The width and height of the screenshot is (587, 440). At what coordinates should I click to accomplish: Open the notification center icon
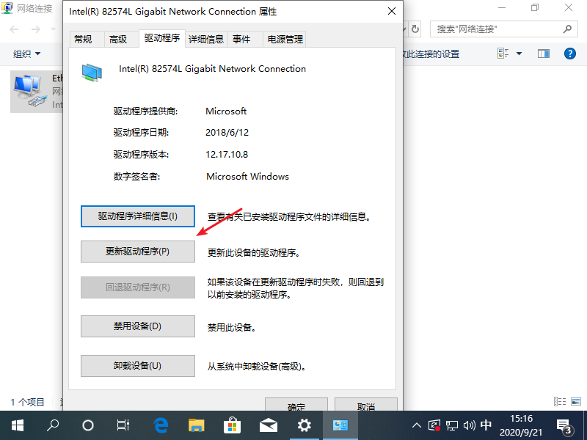coord(564,425)
